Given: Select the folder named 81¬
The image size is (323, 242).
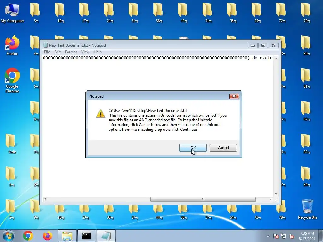Looking at the screenshot, I should [306, 78].
